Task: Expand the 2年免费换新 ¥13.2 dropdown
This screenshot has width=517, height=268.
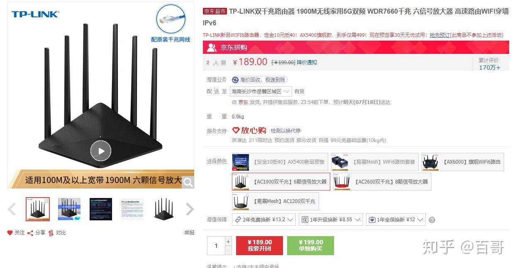Action: pos(263,220)
